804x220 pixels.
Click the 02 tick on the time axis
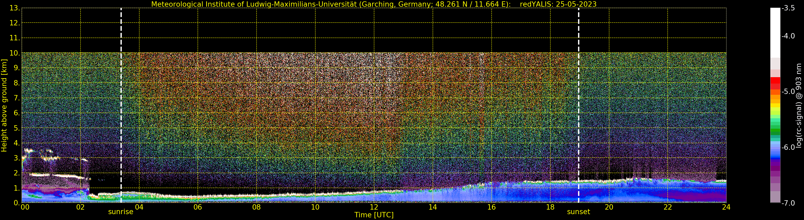[x=80, y=207]
